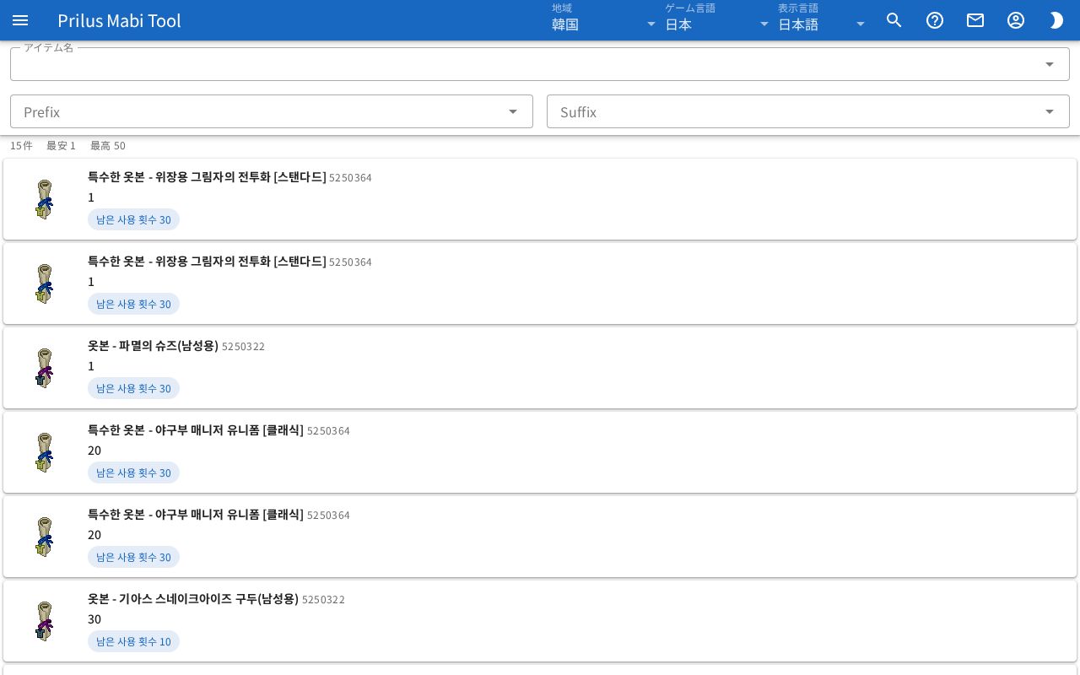Image resolution: width=1080 pixels, height=675 pixels.
Task: Click ID 5250322 beside 파멸의 슈즈(남성용)
Action: pos(243,347)
